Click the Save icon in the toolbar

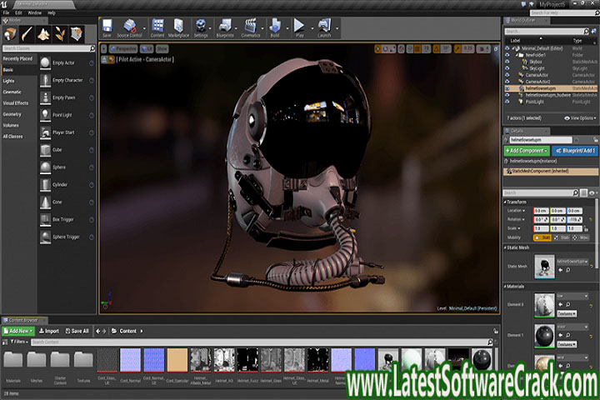(x=107, y=27)
